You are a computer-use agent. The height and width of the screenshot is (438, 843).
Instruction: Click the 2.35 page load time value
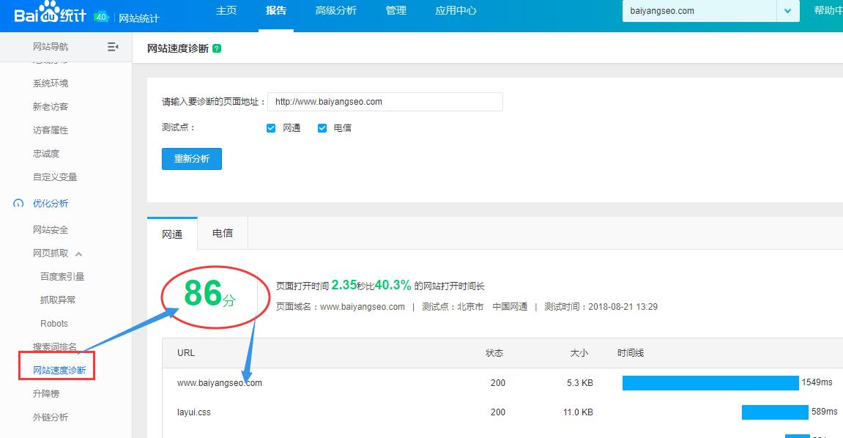[344, 285]
